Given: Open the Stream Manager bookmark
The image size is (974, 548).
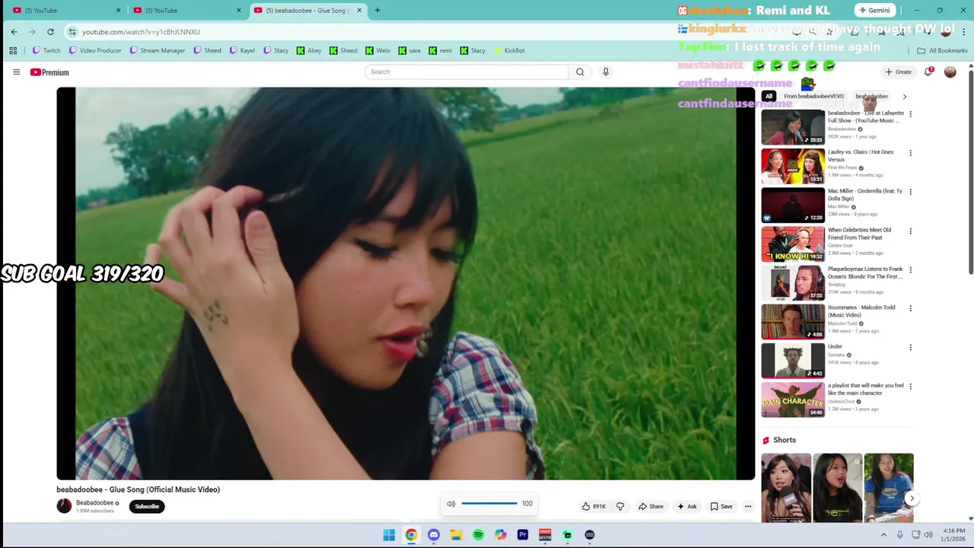Looking at the screenshot, I should coord(157,50).
